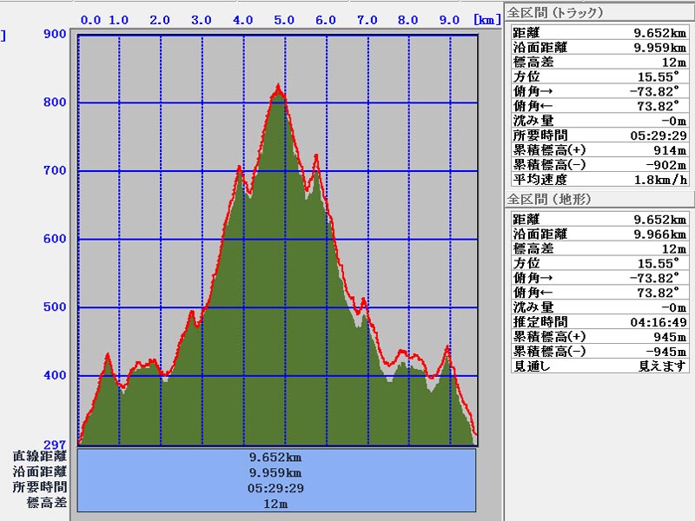Image resolution: width=695 pixels, height=521 pixels.
Task: Click the 全区間（トラック） section header
Action: (x=555, y=13)
